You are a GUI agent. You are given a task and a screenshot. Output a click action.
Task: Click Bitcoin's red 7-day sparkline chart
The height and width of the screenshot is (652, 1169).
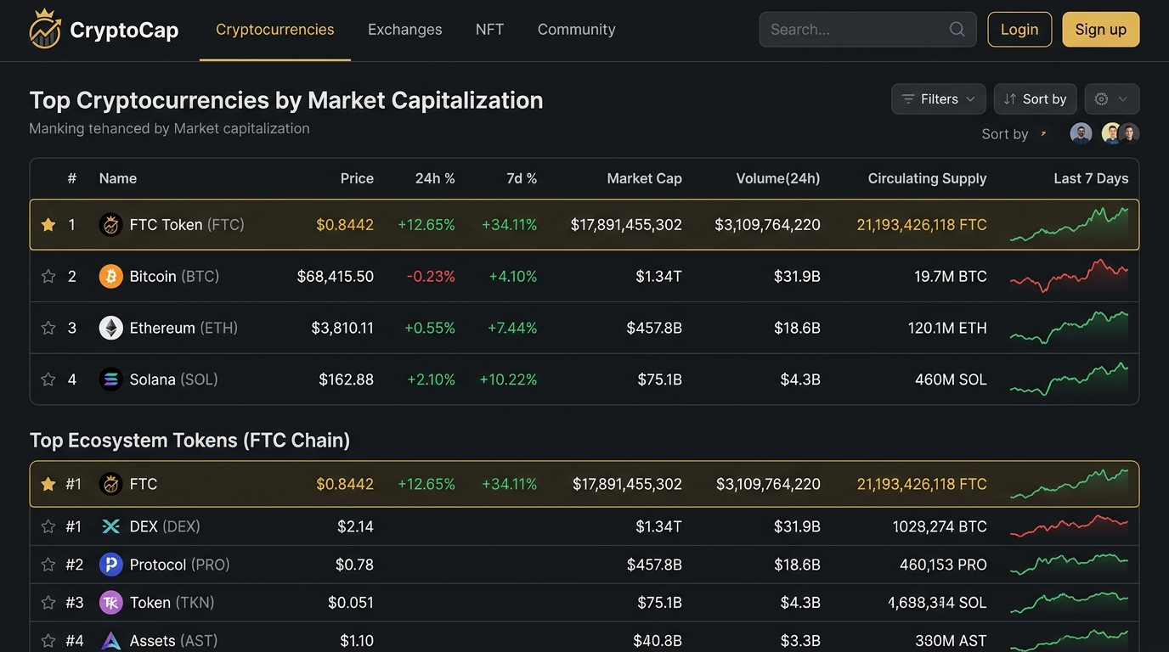[1070, 276]
